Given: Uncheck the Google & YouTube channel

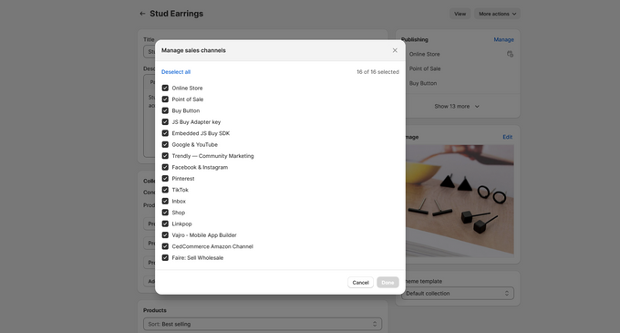Looking at the screenshot, I should [x=165, y=145].
